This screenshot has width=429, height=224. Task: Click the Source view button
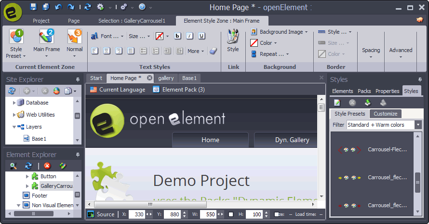pos(101,214)
